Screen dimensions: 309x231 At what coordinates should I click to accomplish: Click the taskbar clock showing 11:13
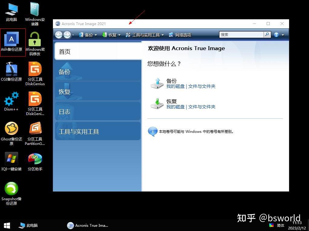(297, 226)
